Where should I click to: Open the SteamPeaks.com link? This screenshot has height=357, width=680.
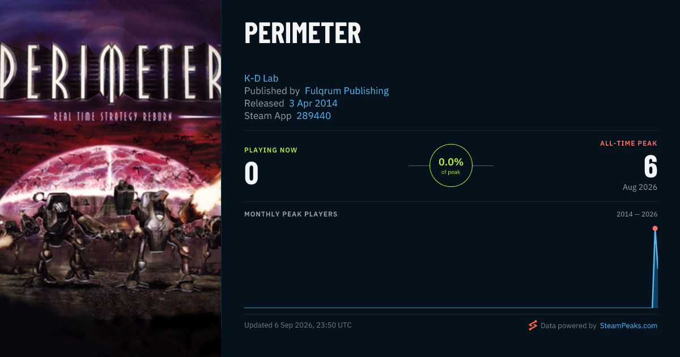(x=628, y=326)
